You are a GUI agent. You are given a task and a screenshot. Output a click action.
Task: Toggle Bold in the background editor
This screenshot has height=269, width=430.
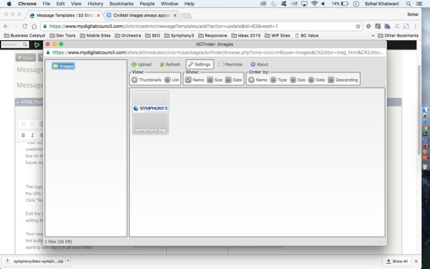click(x=23, y=135)
